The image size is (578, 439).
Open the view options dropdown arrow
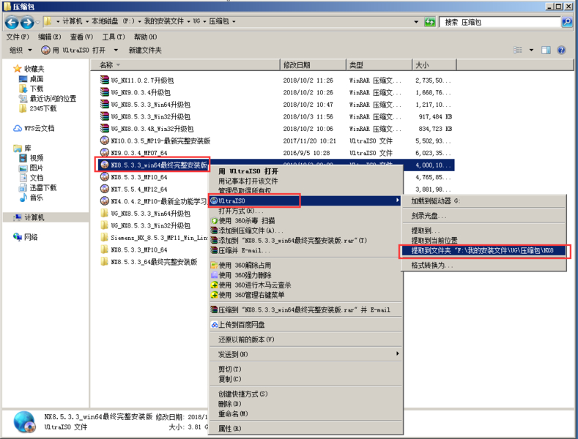(x=531, y=50)
